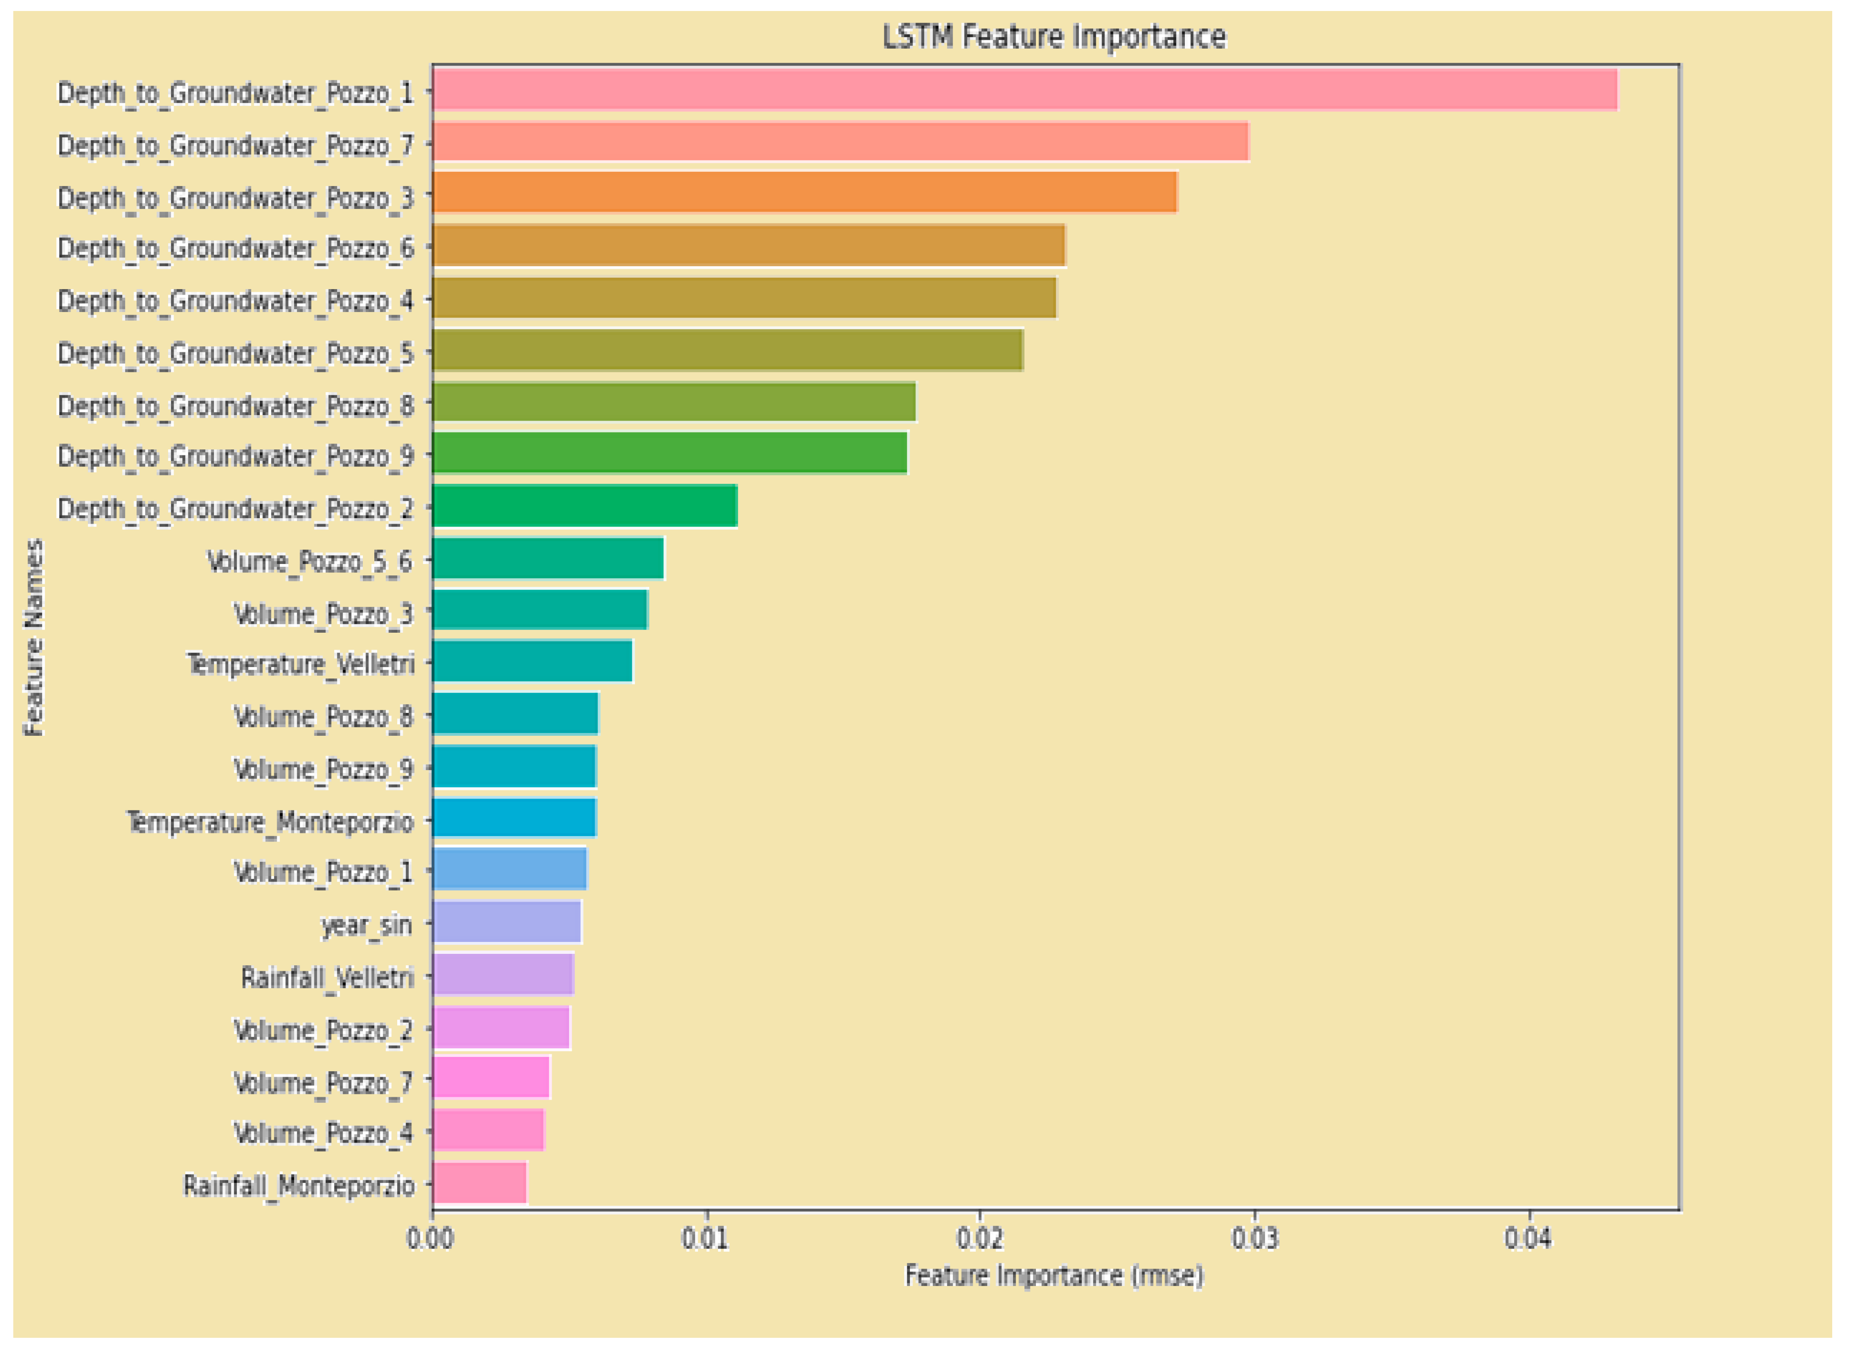Click the Temperature_Monteporzio blue bar

tap(514, 818)
